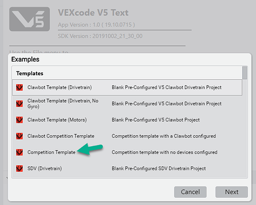Click the Examples list scrollbar thumb
Viewport: 256px width, 205px height.
tap(244, 73)
